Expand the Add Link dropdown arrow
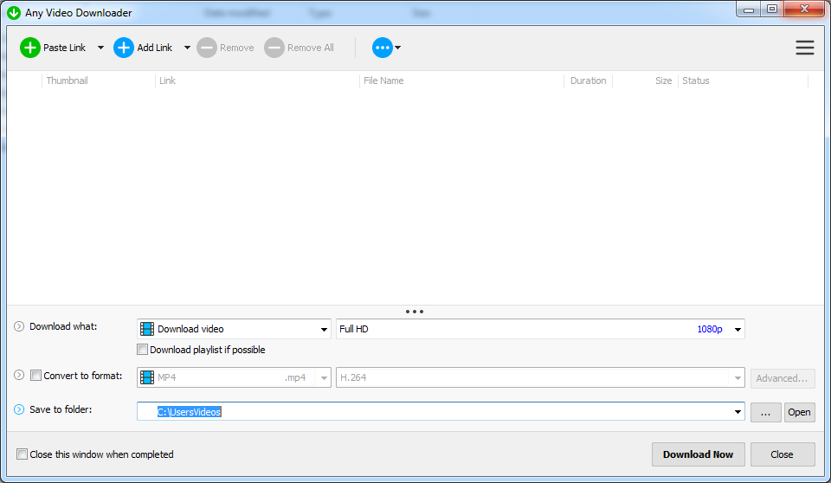The width and height of the screenshot is (831, 483). pos(187,48)
